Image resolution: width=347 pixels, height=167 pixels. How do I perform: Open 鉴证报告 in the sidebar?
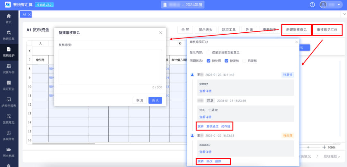point(9,86)
